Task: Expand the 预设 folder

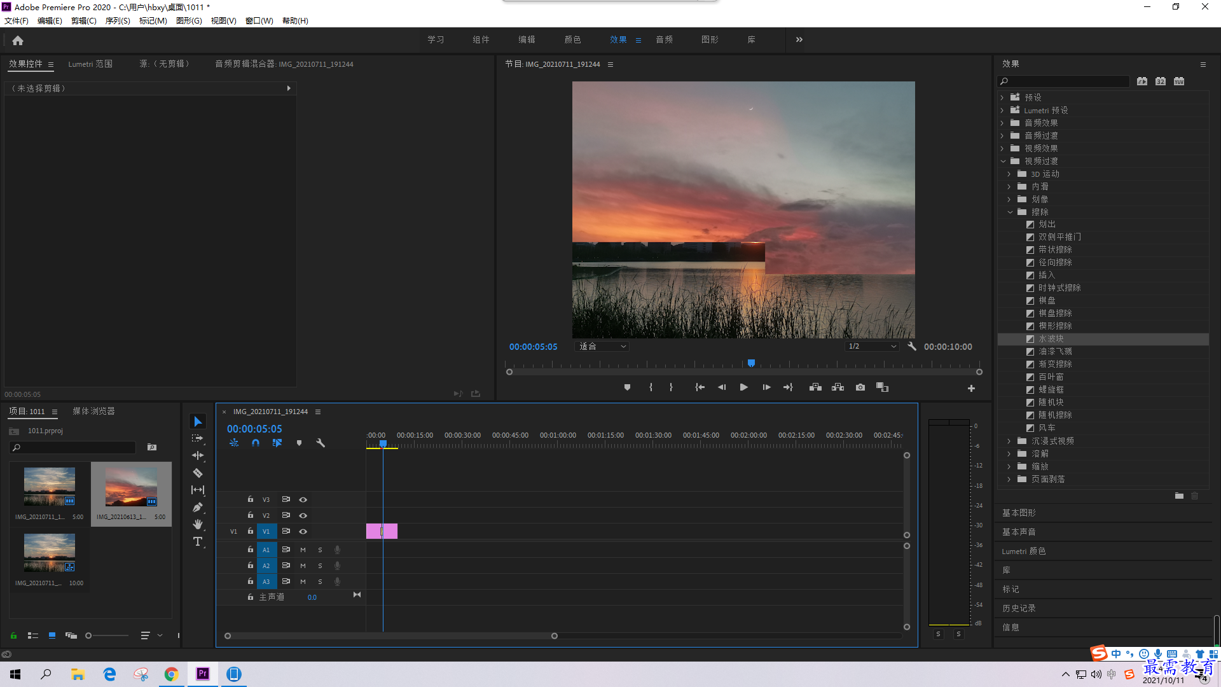Action: point(1003,97)
